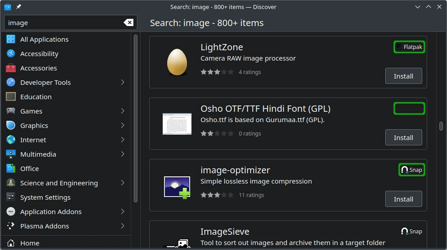Open System Settings category
Viewport: 447px width, 250px height.
(45, 197)
